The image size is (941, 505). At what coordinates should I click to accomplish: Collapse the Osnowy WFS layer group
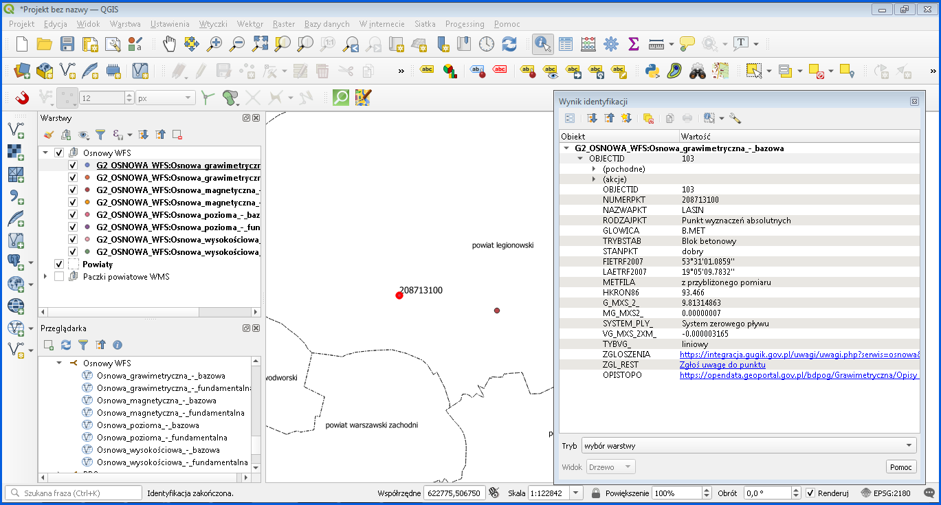pyautogui.click(x=46, y=153)
